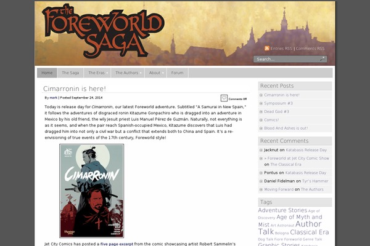Click the Cimarronin comic cover image
Viewport: 370px width, 246px height.
[91, 191]
